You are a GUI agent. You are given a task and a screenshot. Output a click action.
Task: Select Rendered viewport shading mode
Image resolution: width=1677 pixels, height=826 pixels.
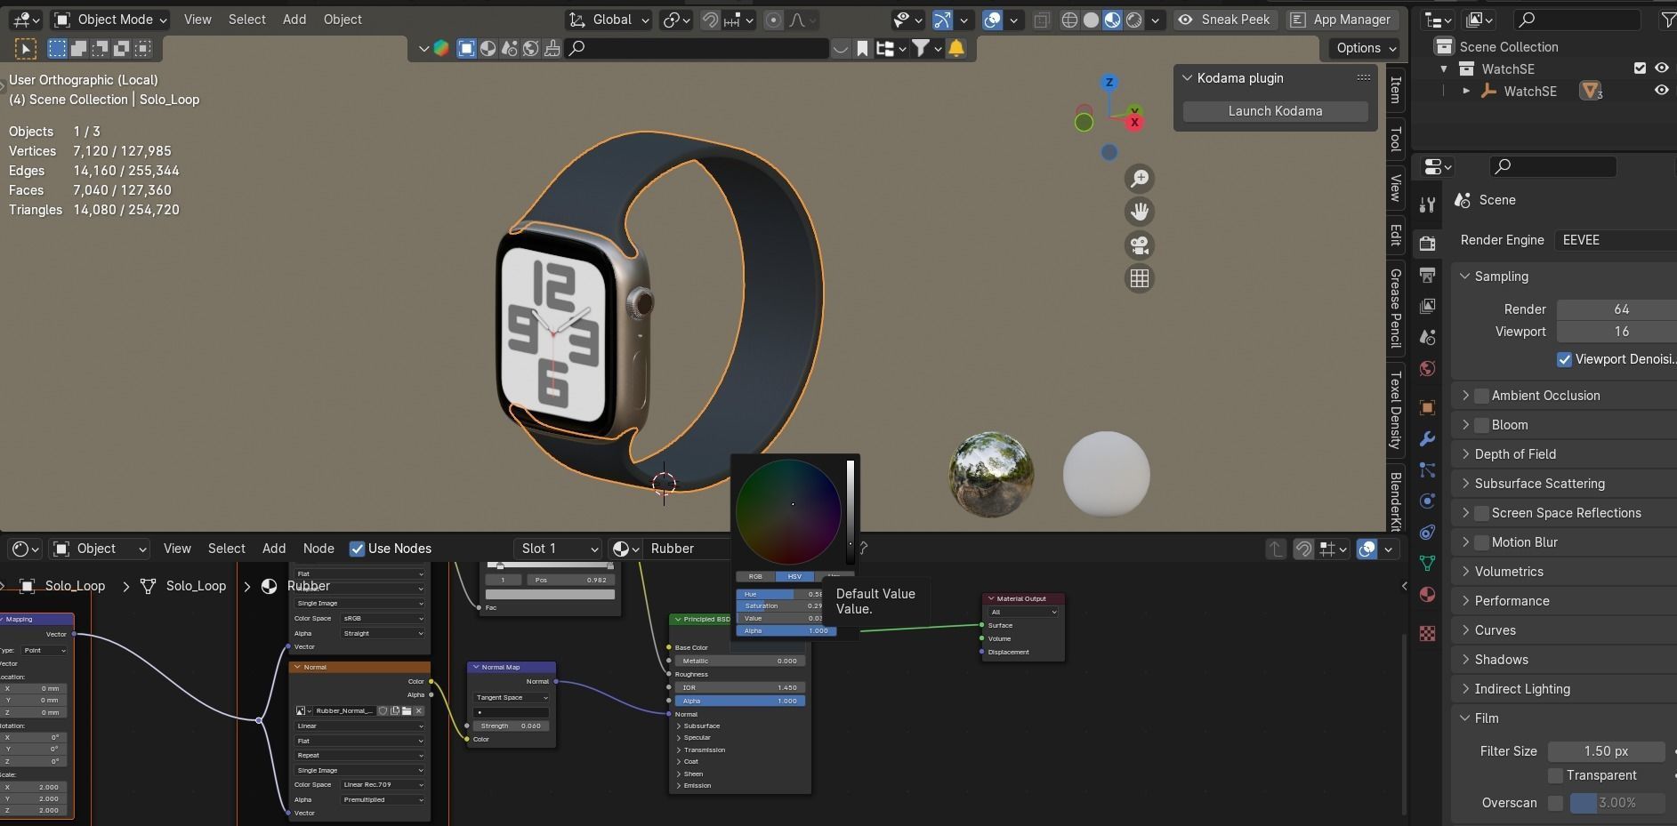[x=1134, y=20]
